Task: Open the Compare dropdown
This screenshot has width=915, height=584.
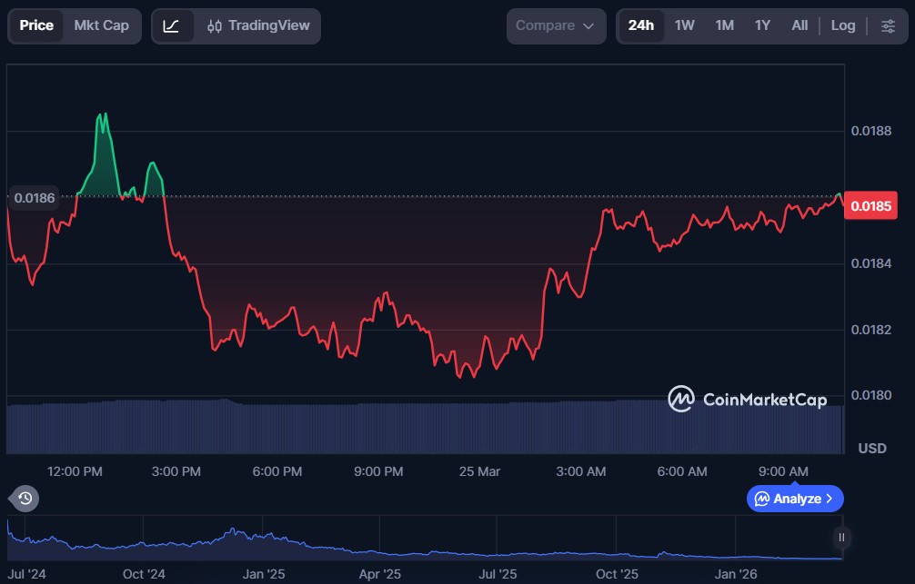Action: [x=556, y=25]
